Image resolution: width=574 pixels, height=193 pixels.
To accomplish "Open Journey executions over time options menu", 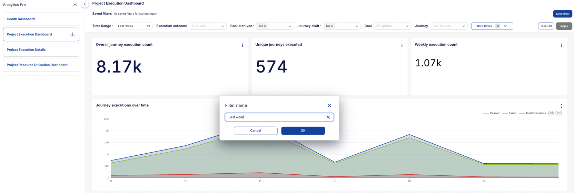I will [x=561, y=106].
